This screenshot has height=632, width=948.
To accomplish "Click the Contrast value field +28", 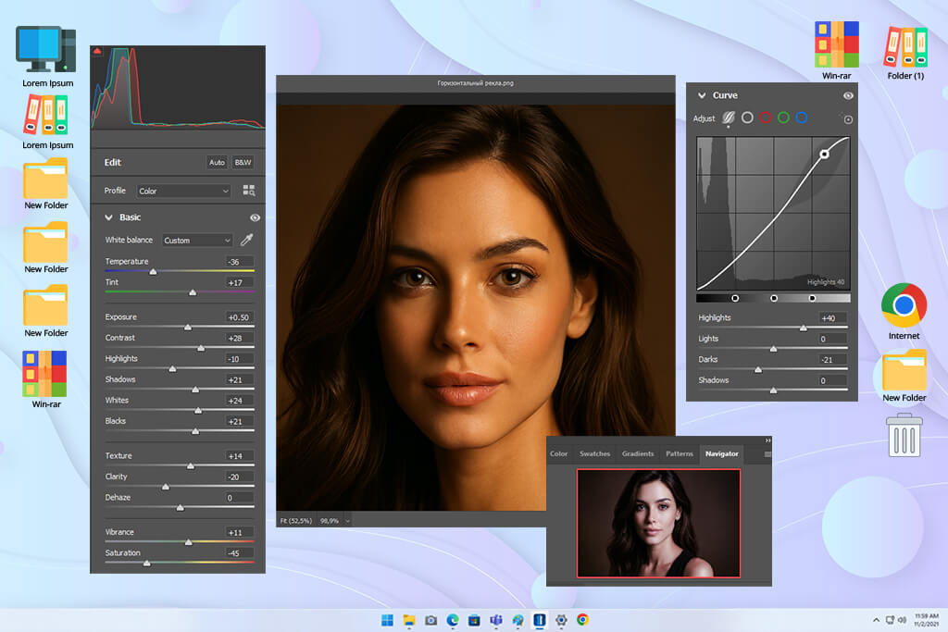I will point(239,339).
